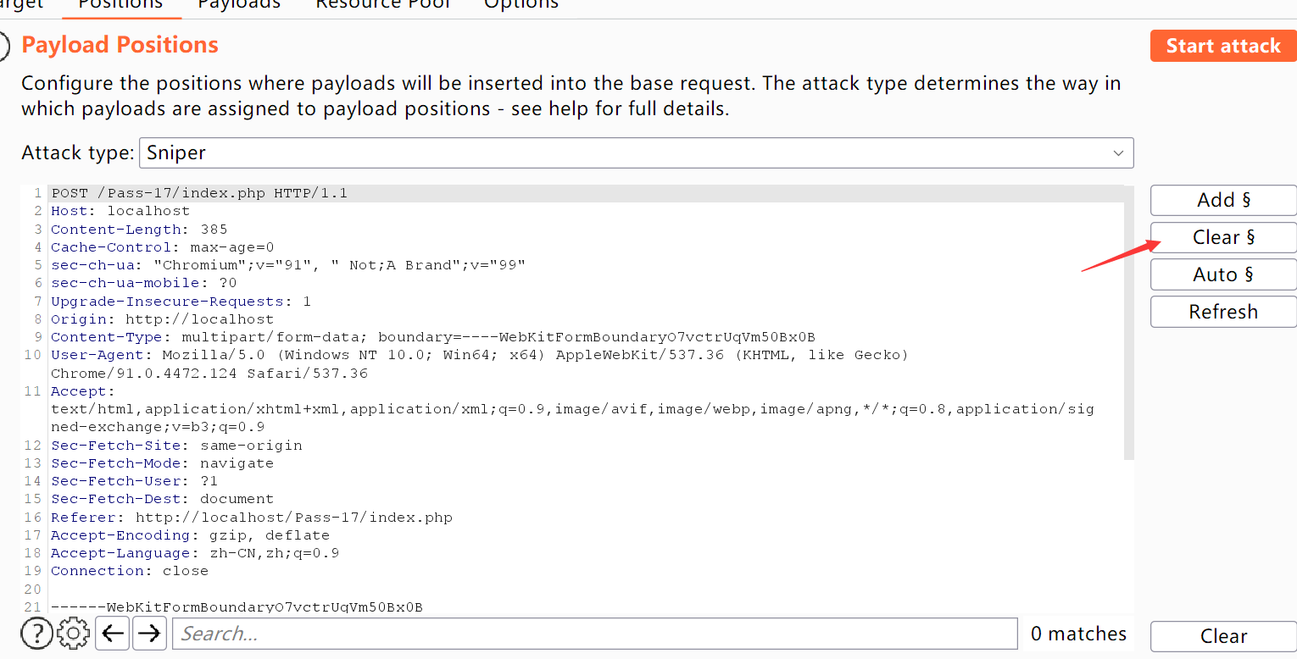The width and height of the screenshot is (1297, 659).
Task: Open the Resource Pool tab
Action: tap(382, 4)
